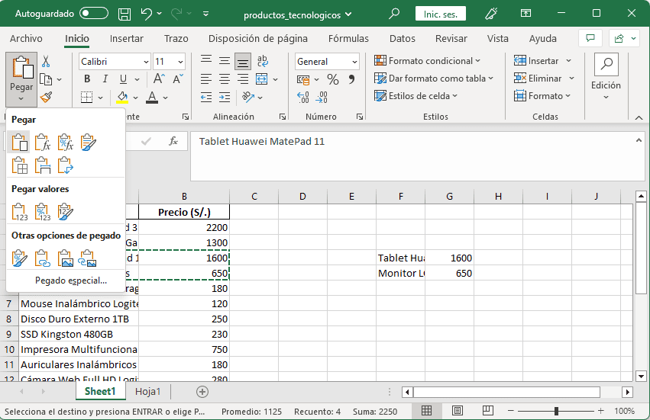Open fill color dropdown arrow
The width and height of the screenshot is (650, 420).
(x=135, y=98)
